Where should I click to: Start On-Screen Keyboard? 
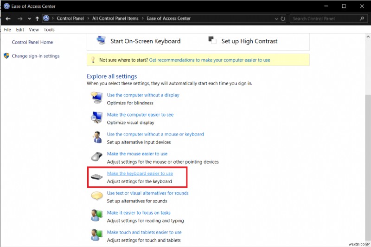click(x=145, y=41)
